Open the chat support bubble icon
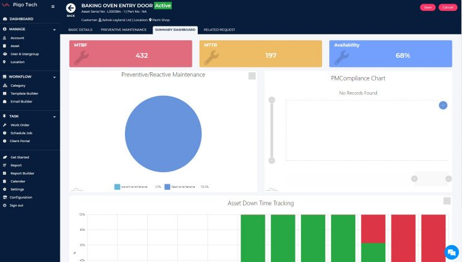This screenshot has height=262, width=462. (450, 251)
